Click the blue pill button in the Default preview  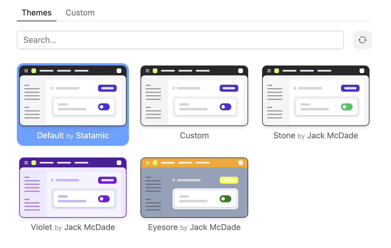tap(107, 88)
